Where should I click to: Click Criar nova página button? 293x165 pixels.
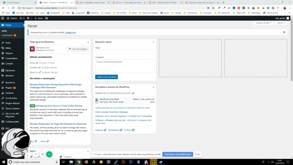(78, 49)
